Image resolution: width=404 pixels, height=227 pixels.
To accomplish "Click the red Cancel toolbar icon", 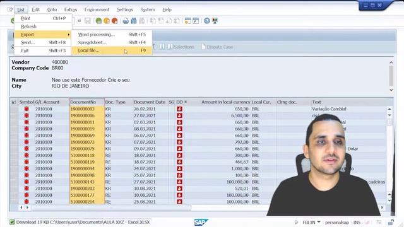I will coord(115,21).
